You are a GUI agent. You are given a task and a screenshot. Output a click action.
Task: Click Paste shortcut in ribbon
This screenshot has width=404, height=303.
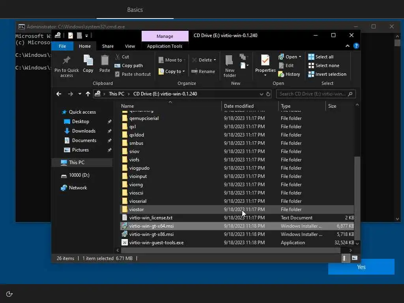[133, 74]
